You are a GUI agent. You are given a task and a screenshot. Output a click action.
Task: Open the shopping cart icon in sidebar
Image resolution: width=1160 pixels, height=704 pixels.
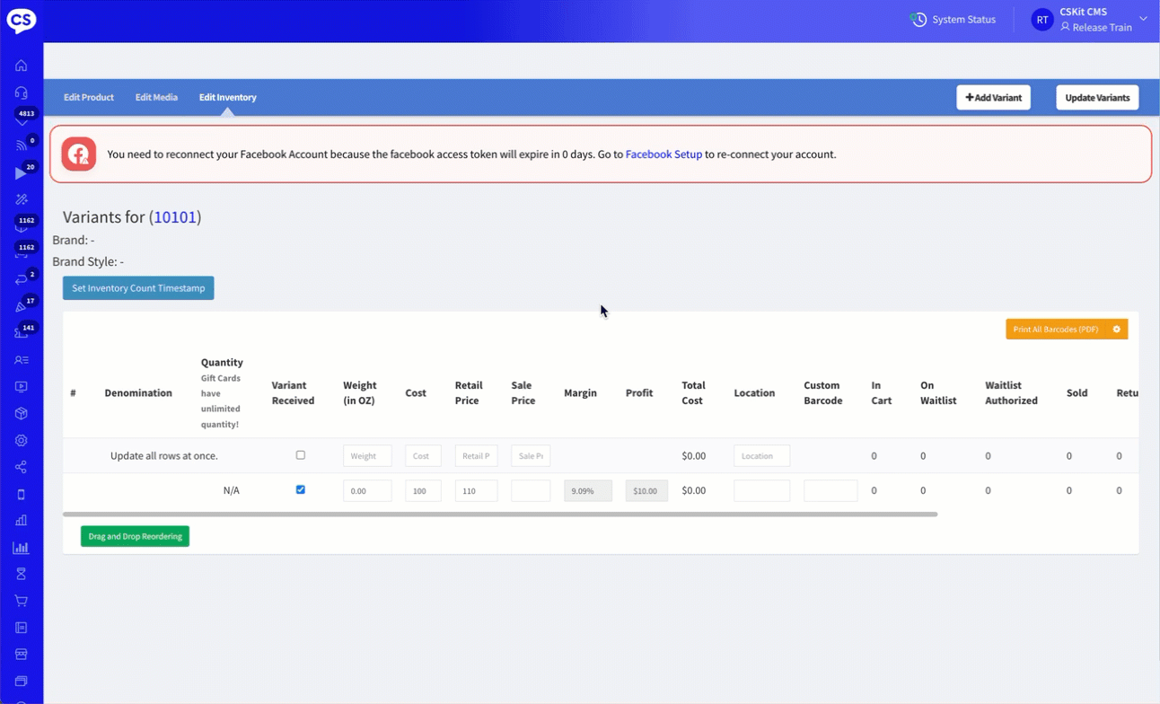21,601
